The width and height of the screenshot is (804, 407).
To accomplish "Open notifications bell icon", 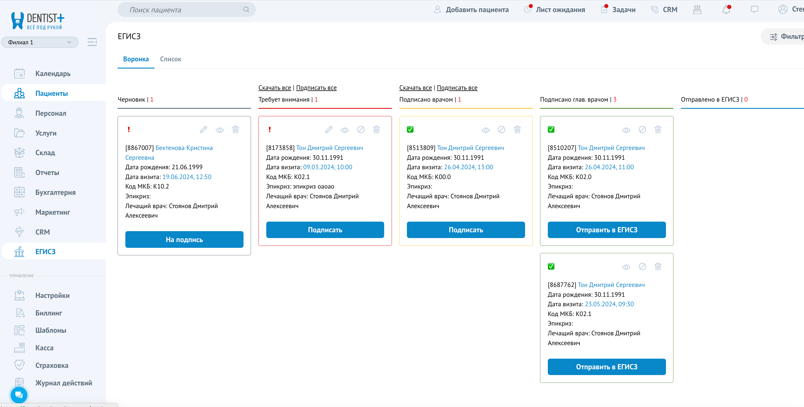I will 726,10.
